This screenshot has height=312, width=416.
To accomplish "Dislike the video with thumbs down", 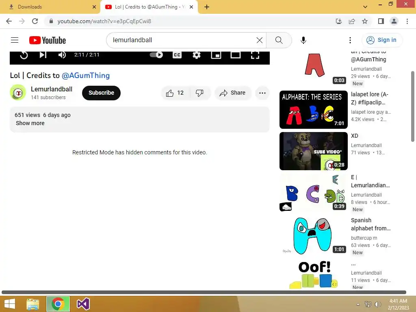I will tap(200, 93).
